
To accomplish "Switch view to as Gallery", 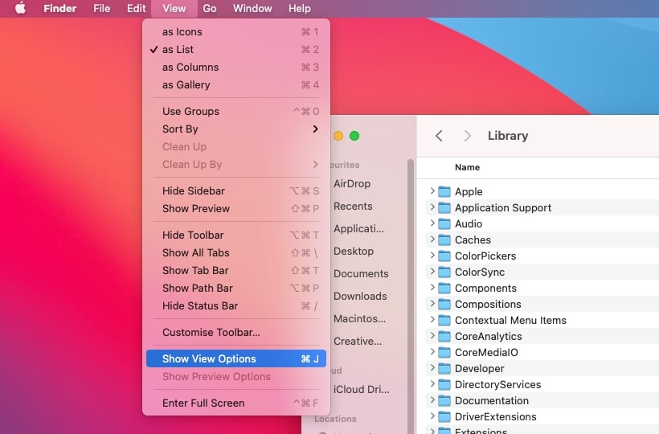I will [x=236, y=85].
